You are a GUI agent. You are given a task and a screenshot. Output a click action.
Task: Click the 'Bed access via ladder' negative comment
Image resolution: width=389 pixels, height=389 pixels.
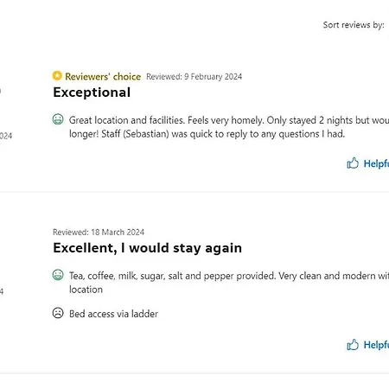click(x=113, y=314)
